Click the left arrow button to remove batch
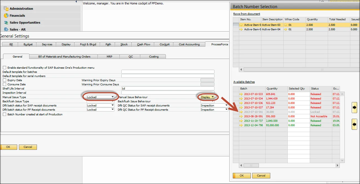The image size is (360, 184). pyautogui.click(x=354, y=124)
